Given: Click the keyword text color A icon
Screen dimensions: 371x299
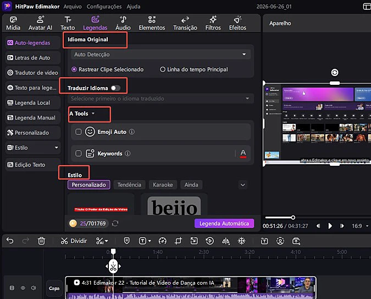Looking at the screenshot, I should (x=243, y=154).
